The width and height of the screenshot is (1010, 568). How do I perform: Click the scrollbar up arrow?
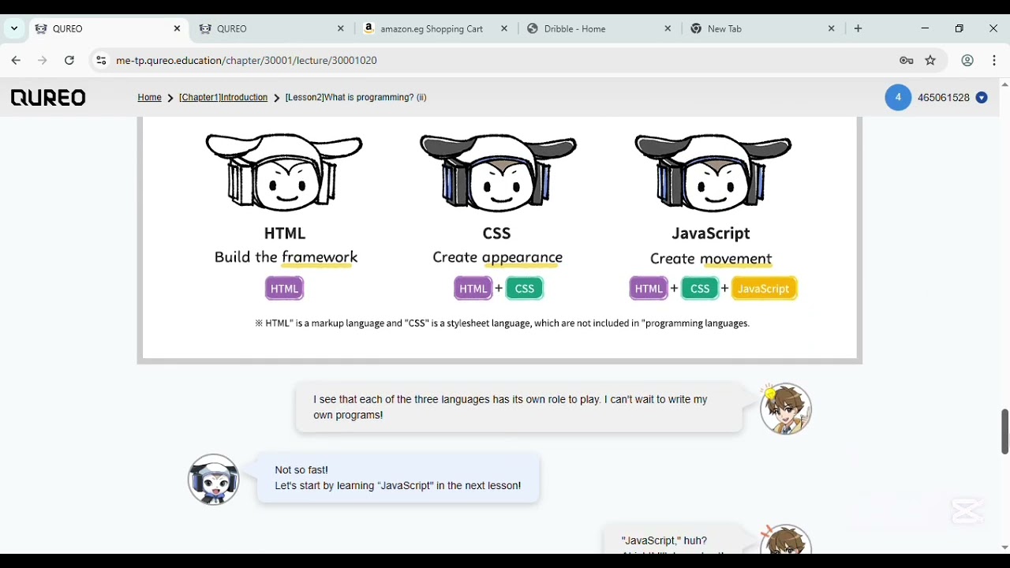click(x=1004, y=84)
